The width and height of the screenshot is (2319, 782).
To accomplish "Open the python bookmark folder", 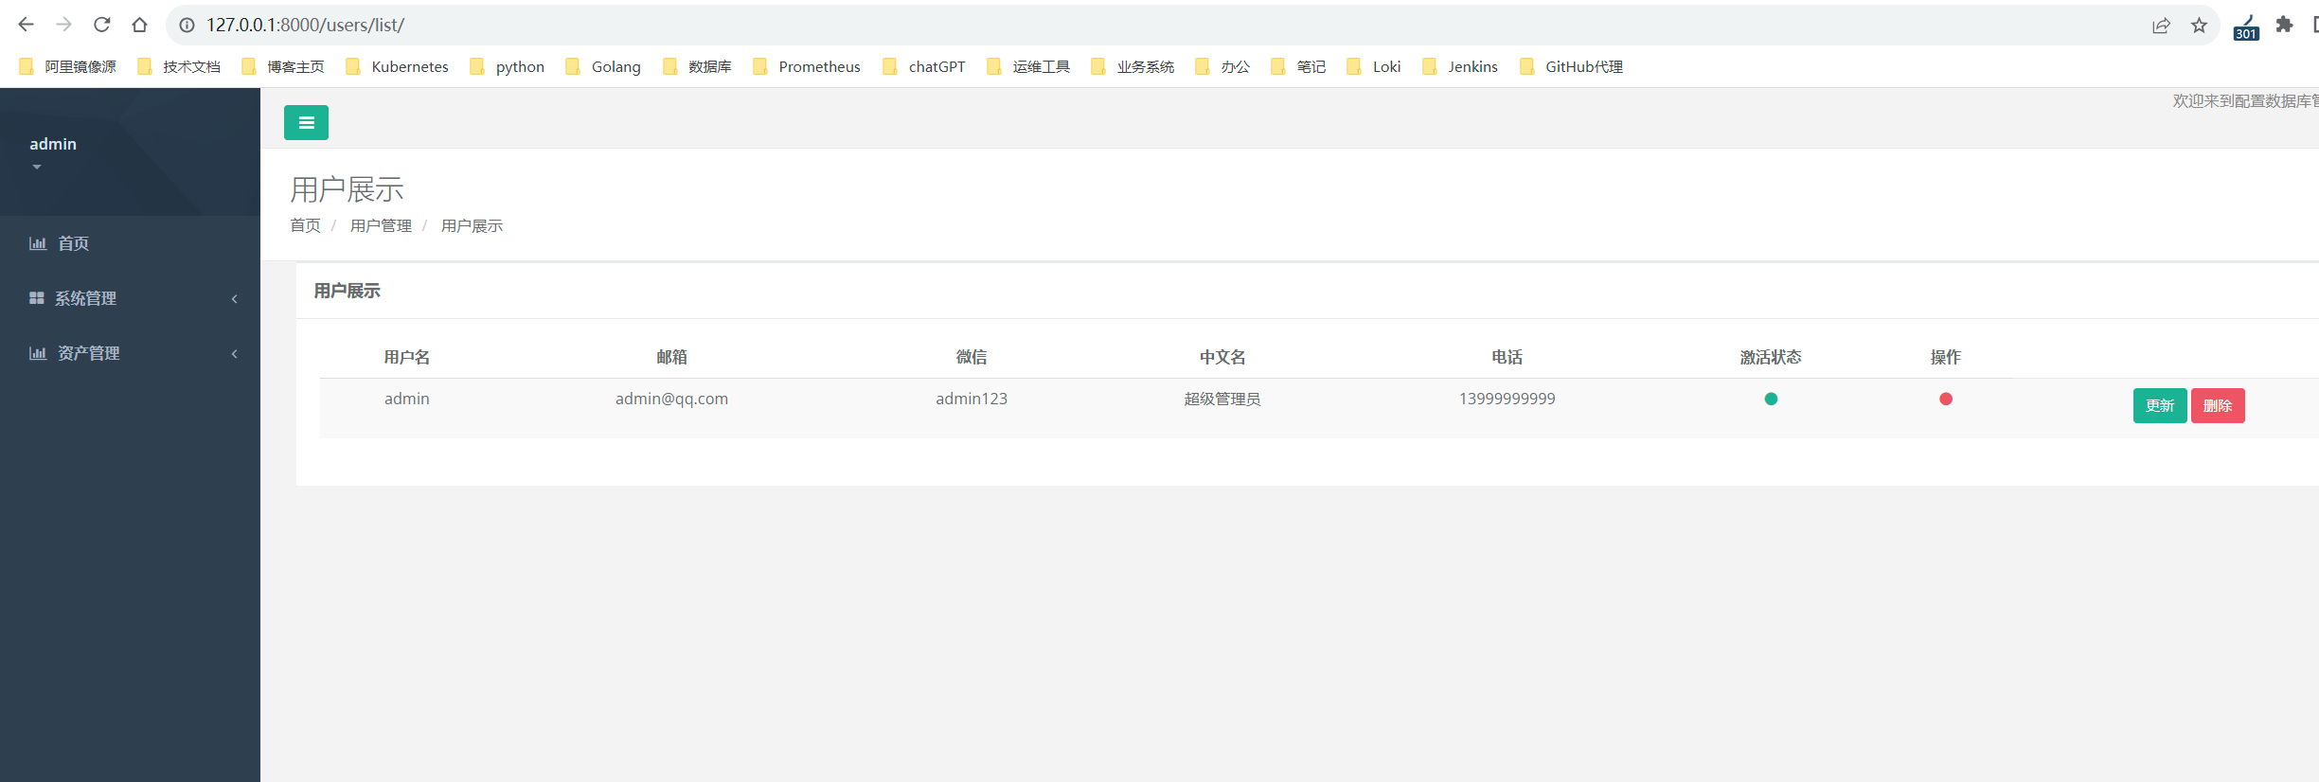I will tap(507, 66).
